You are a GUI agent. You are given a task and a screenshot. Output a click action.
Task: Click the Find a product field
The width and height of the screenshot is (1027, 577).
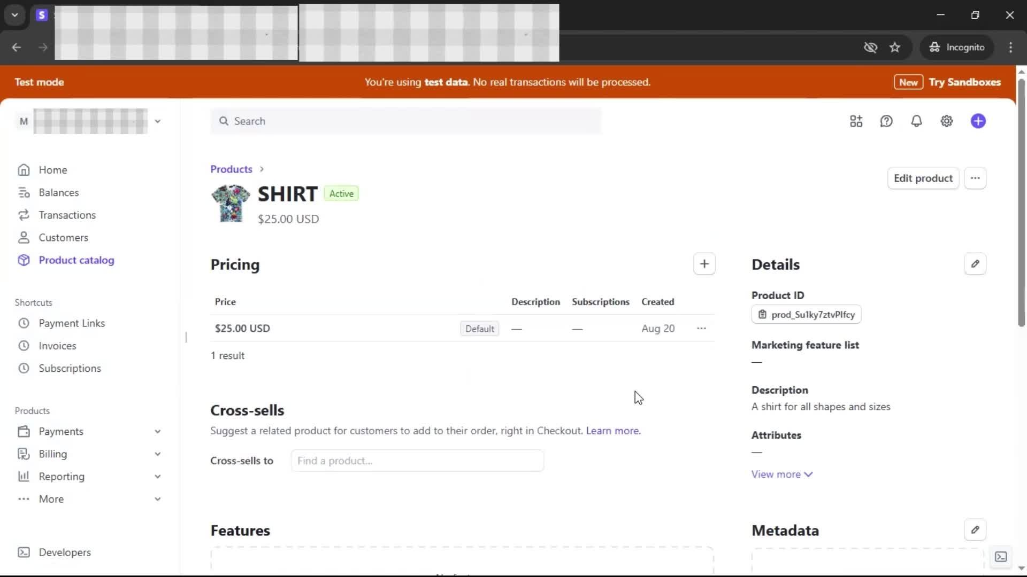(x=417, y=461)
